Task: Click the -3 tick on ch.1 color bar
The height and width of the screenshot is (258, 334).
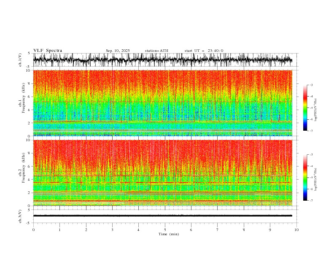Action: pyautogui.click(x=311, y=85)
